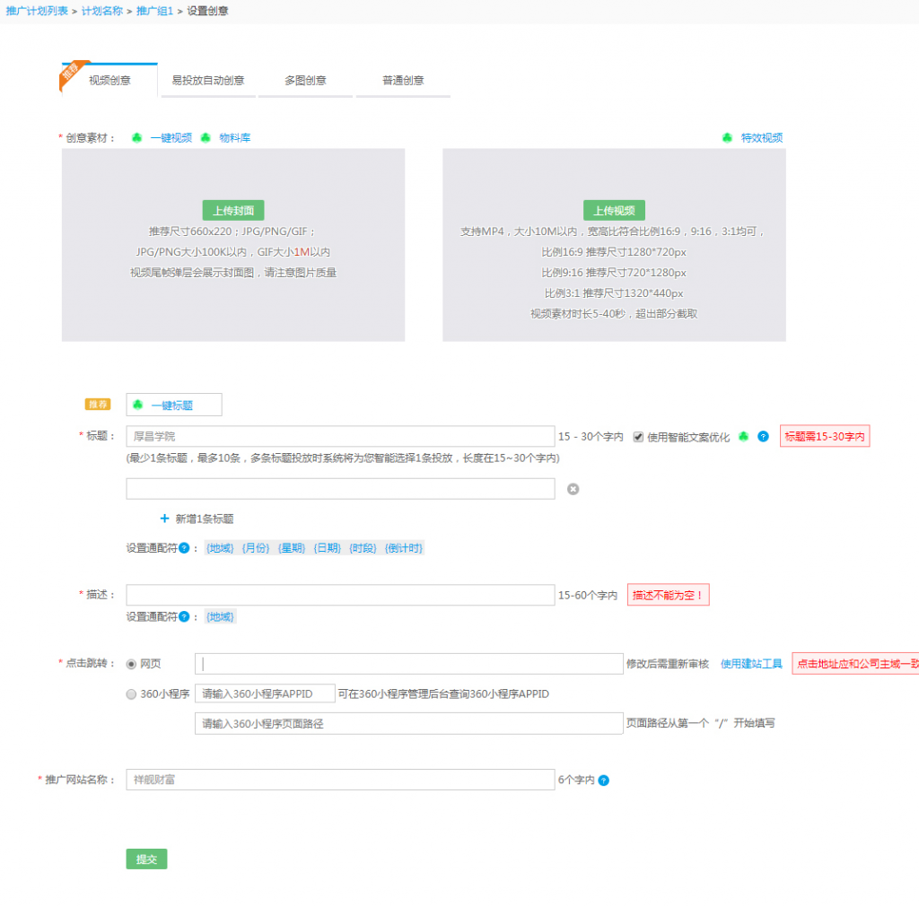Select the 360小程序 radio option

tap(131, 693)
